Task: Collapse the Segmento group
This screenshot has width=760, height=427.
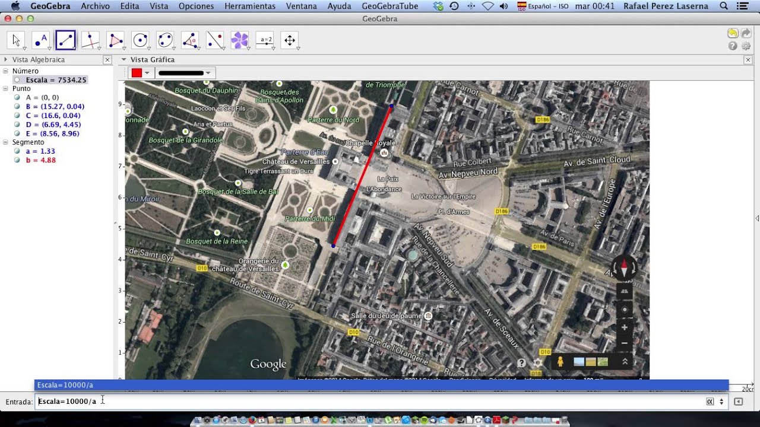Action: [5, 142]
